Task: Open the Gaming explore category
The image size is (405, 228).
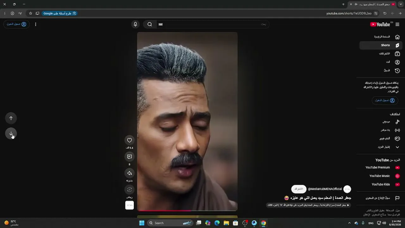Action: coord(381,139)
